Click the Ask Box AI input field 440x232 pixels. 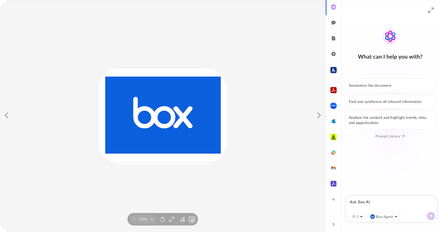pos(391,202)
